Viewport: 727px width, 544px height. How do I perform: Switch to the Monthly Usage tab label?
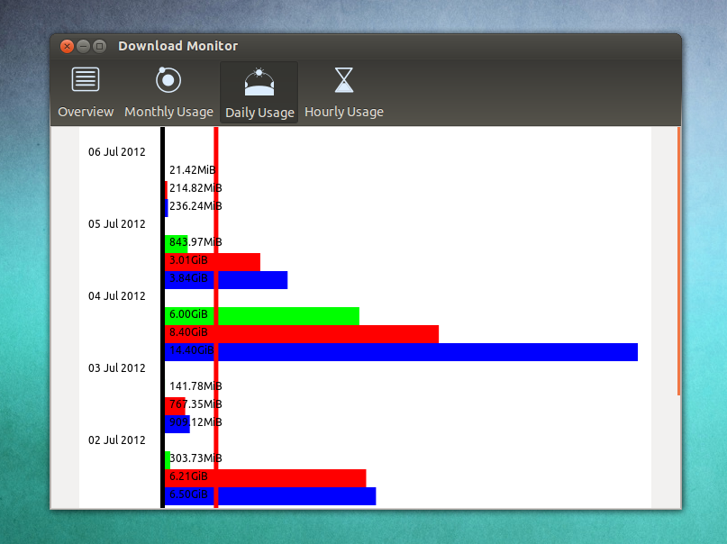(x=168, y=112)
